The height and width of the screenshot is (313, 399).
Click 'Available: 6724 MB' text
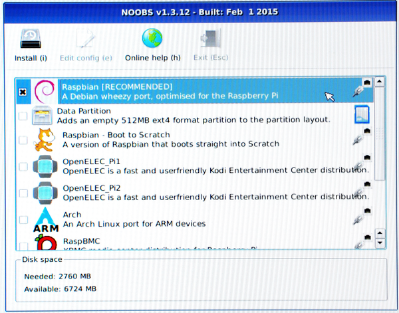click(61, 289)
